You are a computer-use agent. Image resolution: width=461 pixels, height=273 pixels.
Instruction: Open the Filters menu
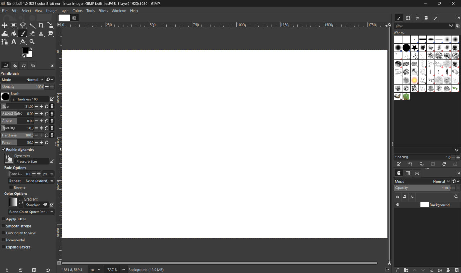point(103,11)
